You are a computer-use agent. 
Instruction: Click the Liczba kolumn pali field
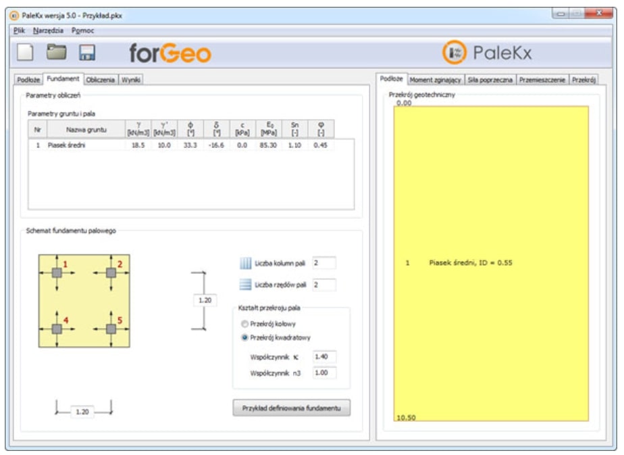[x=324, y=263]
